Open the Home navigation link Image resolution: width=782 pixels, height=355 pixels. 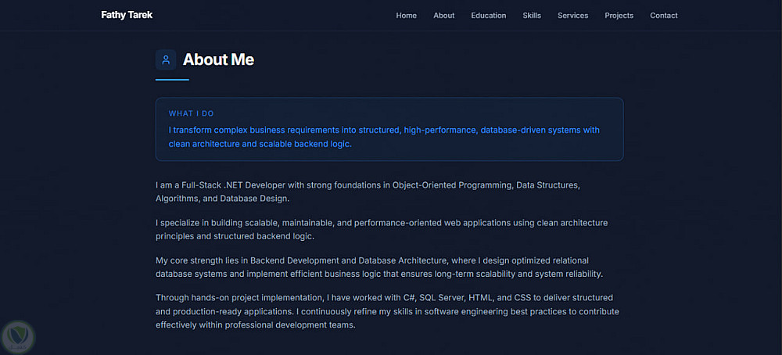[406, 16]
